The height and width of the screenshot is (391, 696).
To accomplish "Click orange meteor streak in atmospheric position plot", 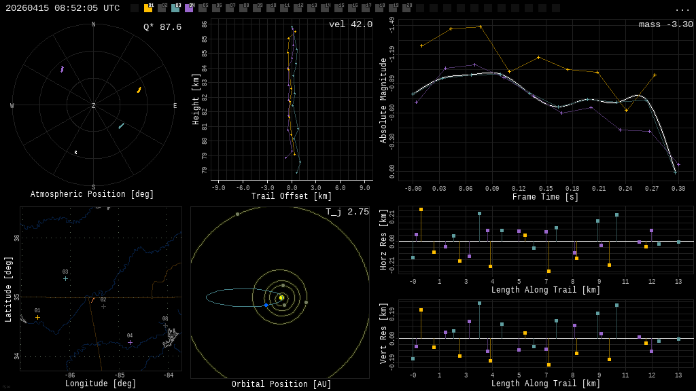I will point(139,90).
